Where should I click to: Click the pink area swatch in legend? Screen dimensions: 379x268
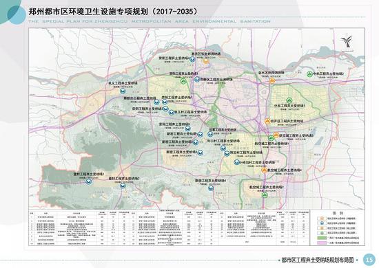pos(322,243)
